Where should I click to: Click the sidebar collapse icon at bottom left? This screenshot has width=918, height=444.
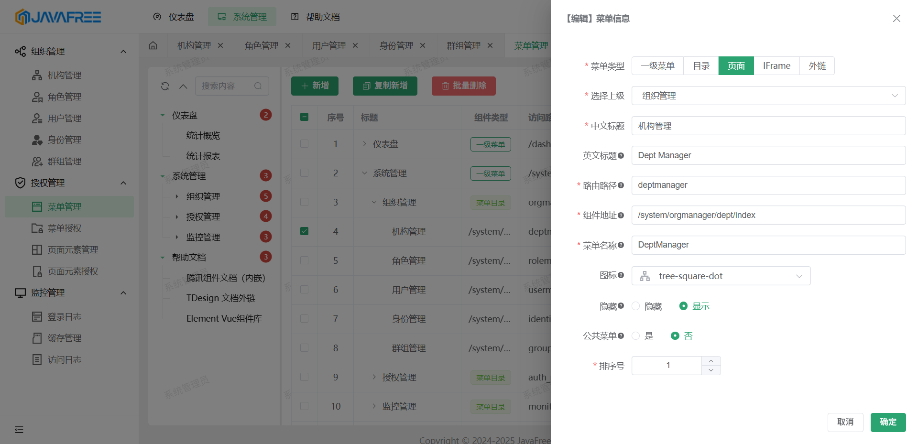click(19, 430)
